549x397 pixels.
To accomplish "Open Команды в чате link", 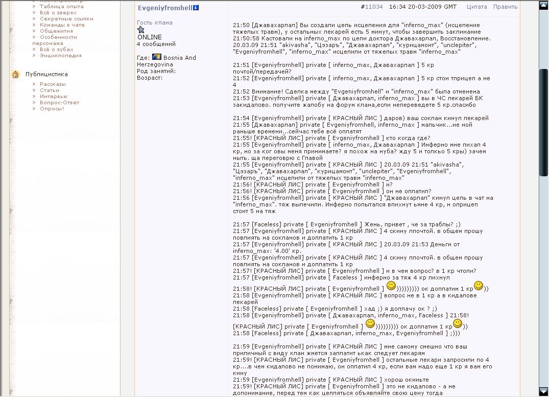I will (62, 25).
